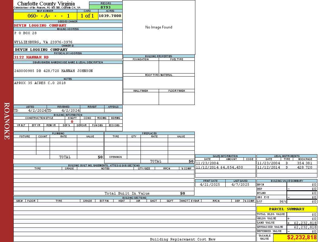Click the mailing address P O BOX 28
Screen dimensions: 318x242
[25, 33]
